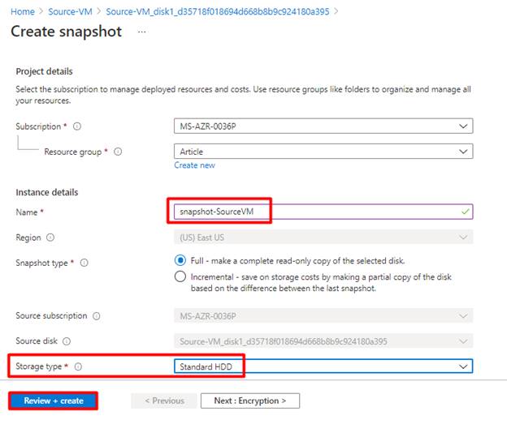Click the Storage type info icon
The height and width of the screenshot is (424, 507).
(x=78, y=366)
